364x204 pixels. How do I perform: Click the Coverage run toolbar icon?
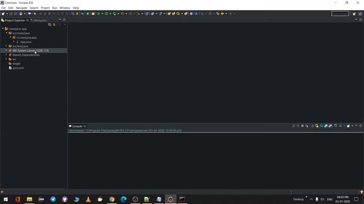114,14
